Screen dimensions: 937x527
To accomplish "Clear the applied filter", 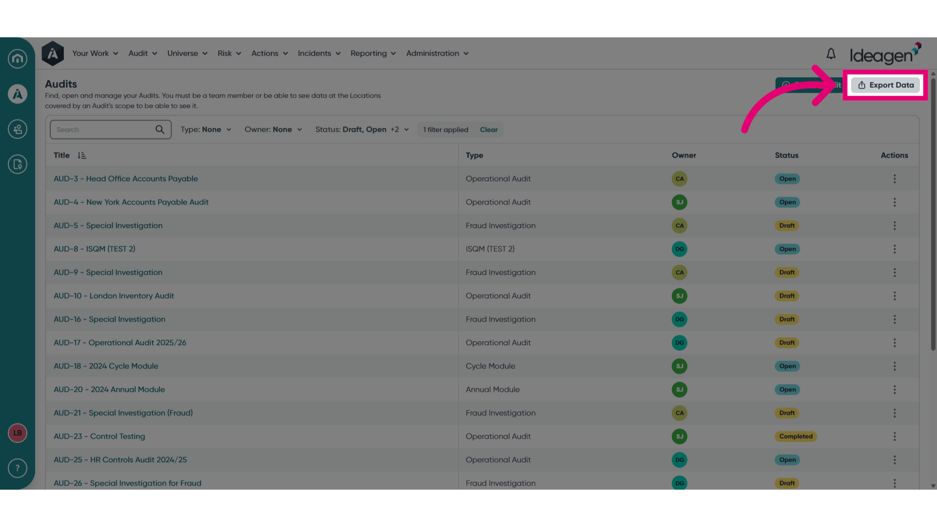I will tap(489, 130).
